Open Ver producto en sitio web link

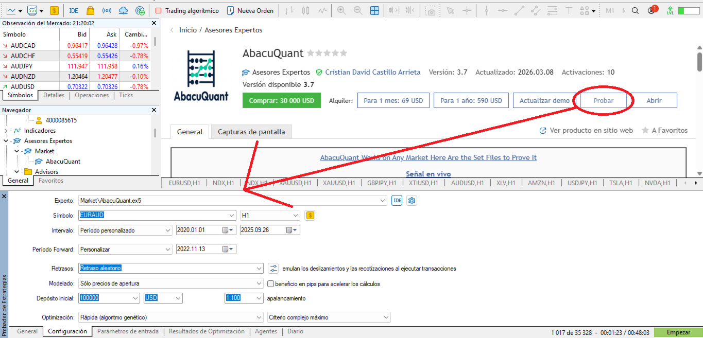(x=586, y=131)
